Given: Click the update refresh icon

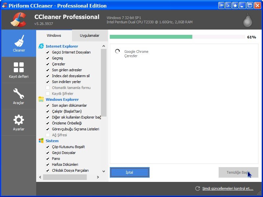Looking at the screenshot, I should click(198, 188).
